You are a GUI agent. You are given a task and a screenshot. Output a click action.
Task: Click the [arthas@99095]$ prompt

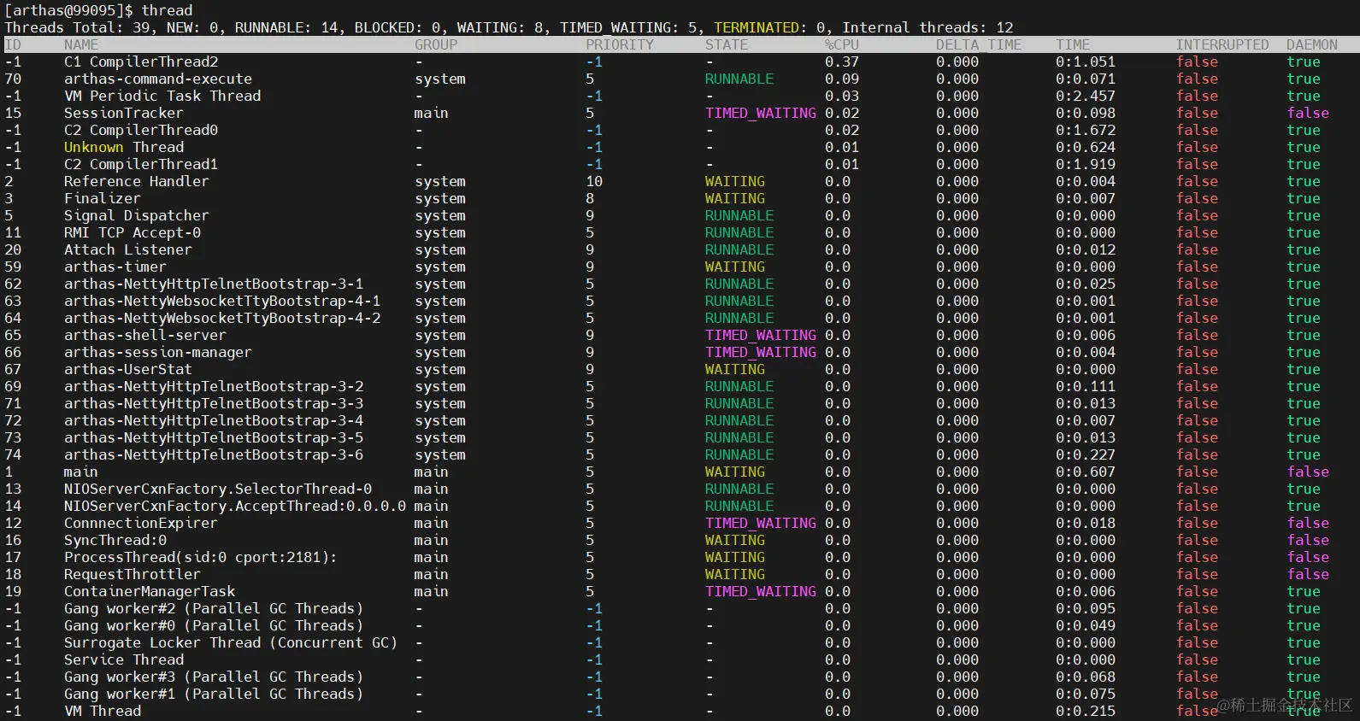(x=68, y=10)
